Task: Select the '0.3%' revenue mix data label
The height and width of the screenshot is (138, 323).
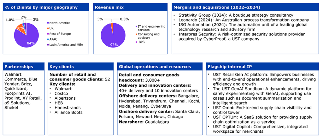Action: point(124,19)
